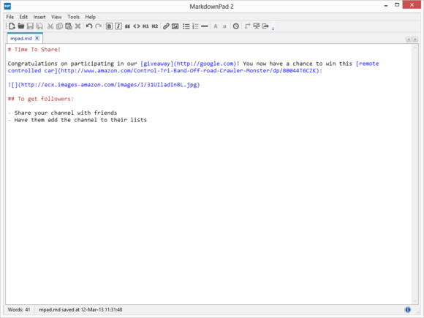This screenshot has height=318, width=424.
Task: Insert a hyperlink with the chain icon
Action: (166, 26)
